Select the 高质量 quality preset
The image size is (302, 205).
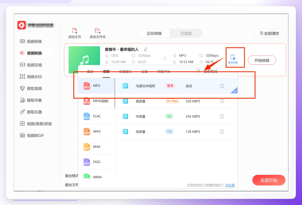177,101
